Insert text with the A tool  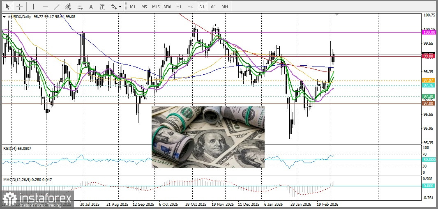[91, 7]
